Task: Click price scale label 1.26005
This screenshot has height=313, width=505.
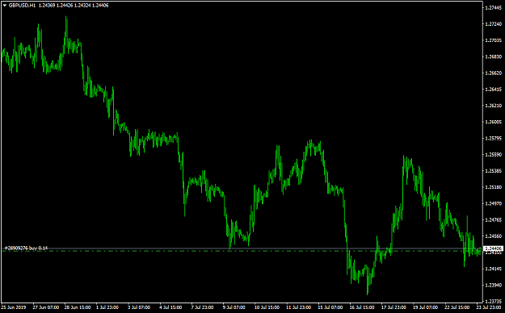Action: click(494, 122)
